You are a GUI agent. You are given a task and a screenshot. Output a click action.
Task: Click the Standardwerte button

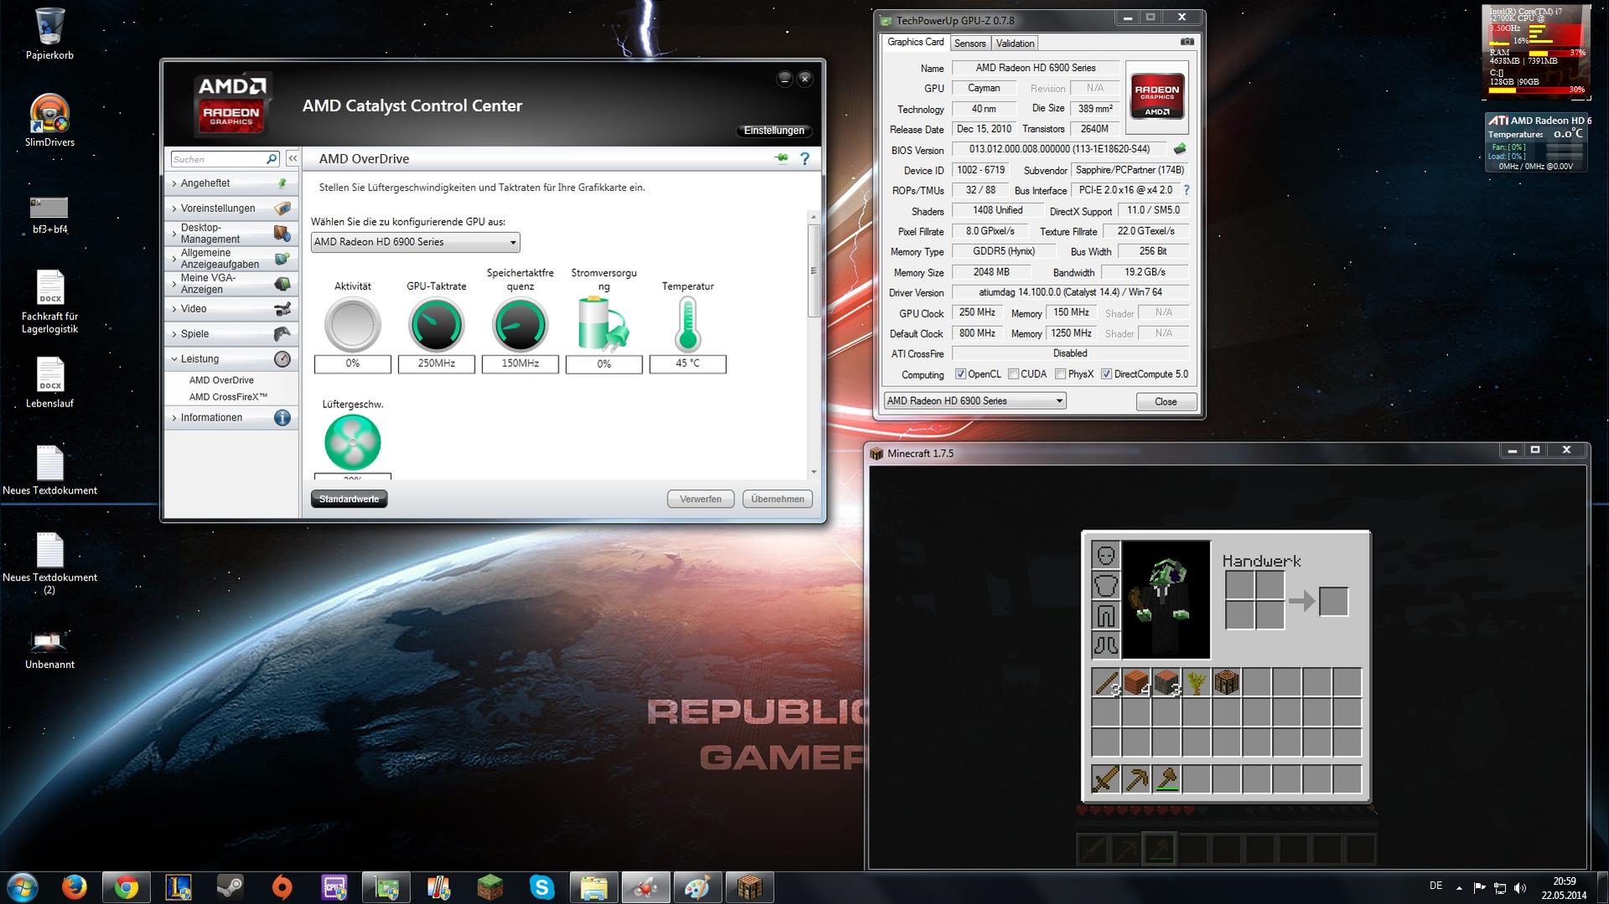pyautogui.click(x=349, y=499)
